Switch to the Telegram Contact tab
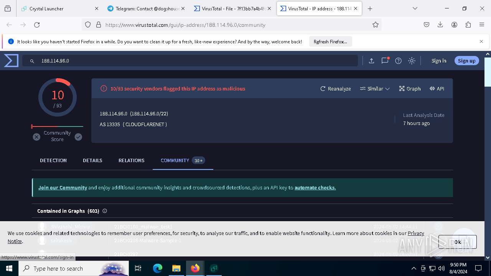The image size is (491, 276). click(x=146, y=8)
